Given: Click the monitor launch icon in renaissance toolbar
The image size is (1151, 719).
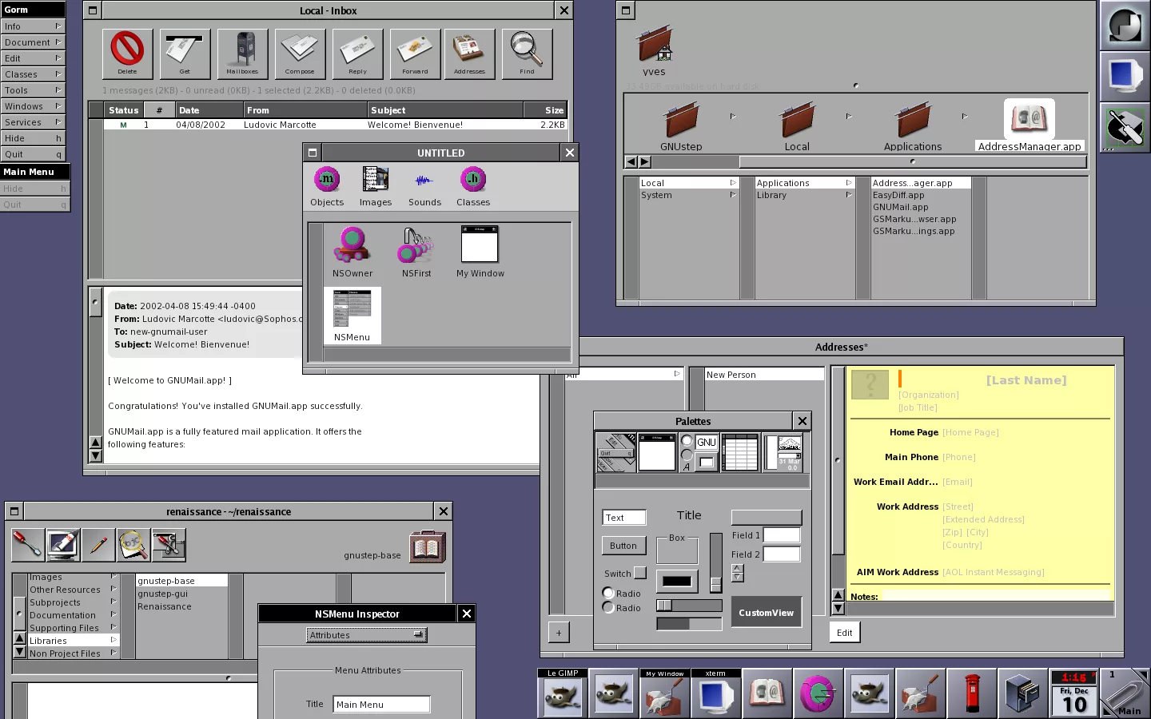Looking at the screenshot, I should [x=62, y=545].
